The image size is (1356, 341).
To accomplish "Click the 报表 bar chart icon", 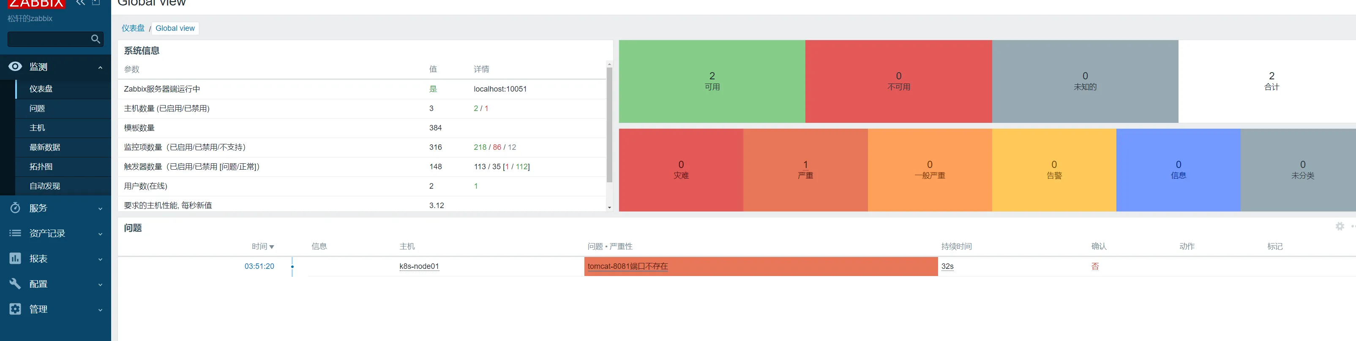I will [15, 259].
